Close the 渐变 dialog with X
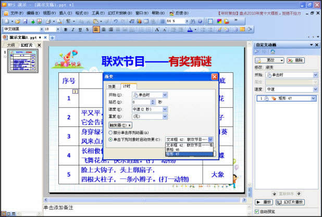 214,76
